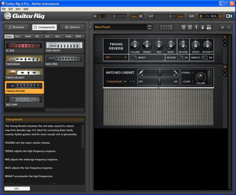Click Matched Cabinet VOLUME knob
The height and width of the screenshot is (195, 236).
[201, 77]
